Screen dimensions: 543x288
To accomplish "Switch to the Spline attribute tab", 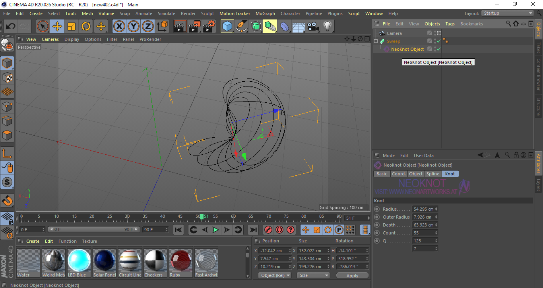I will click(433, 174).
